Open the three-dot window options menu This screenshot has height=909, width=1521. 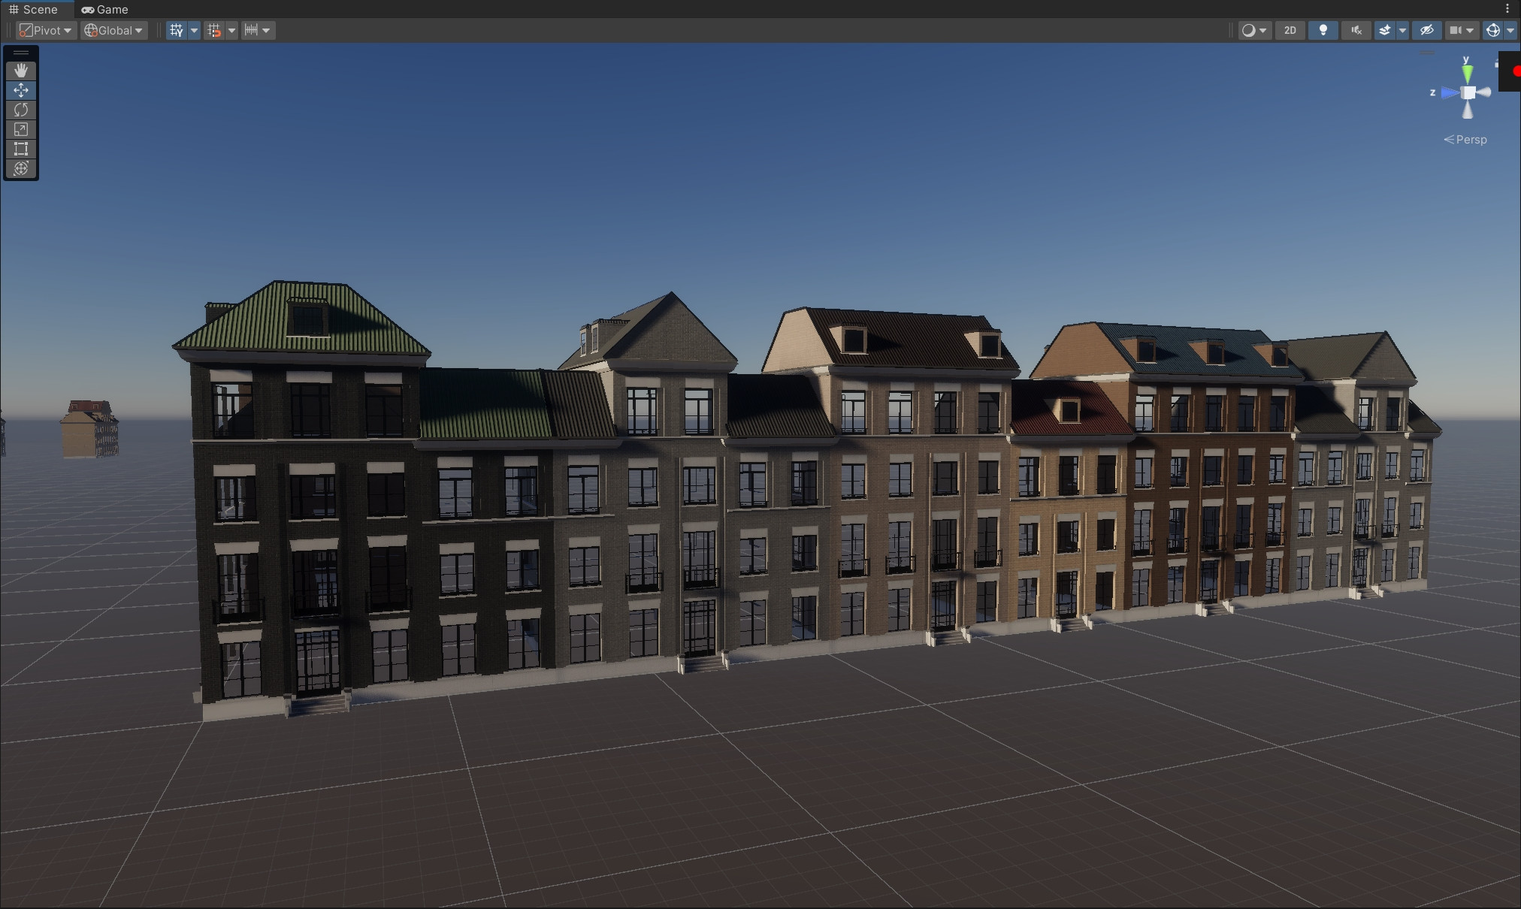coord(1507,9)
